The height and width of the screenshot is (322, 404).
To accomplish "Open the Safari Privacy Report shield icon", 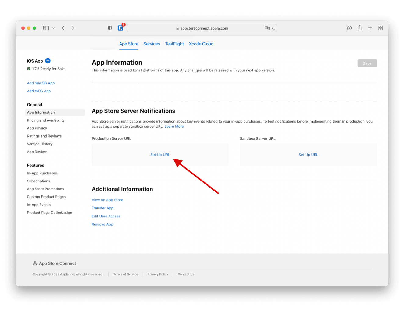I will [110, 28].
